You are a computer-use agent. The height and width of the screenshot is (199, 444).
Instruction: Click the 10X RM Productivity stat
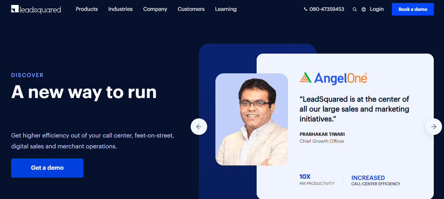(x=317, y=180)
